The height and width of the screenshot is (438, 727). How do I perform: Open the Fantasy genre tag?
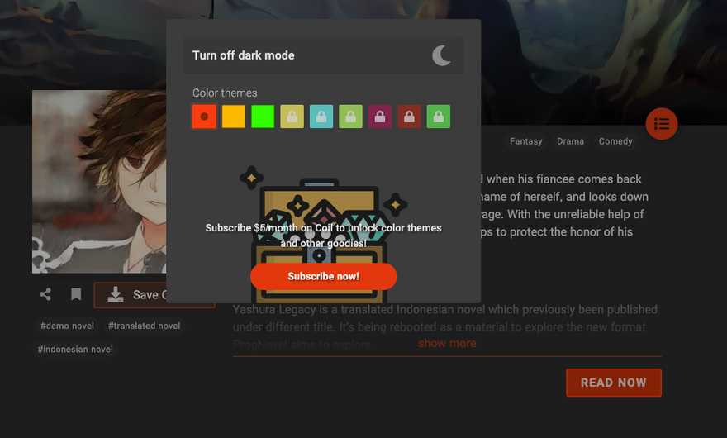point(525,141)
